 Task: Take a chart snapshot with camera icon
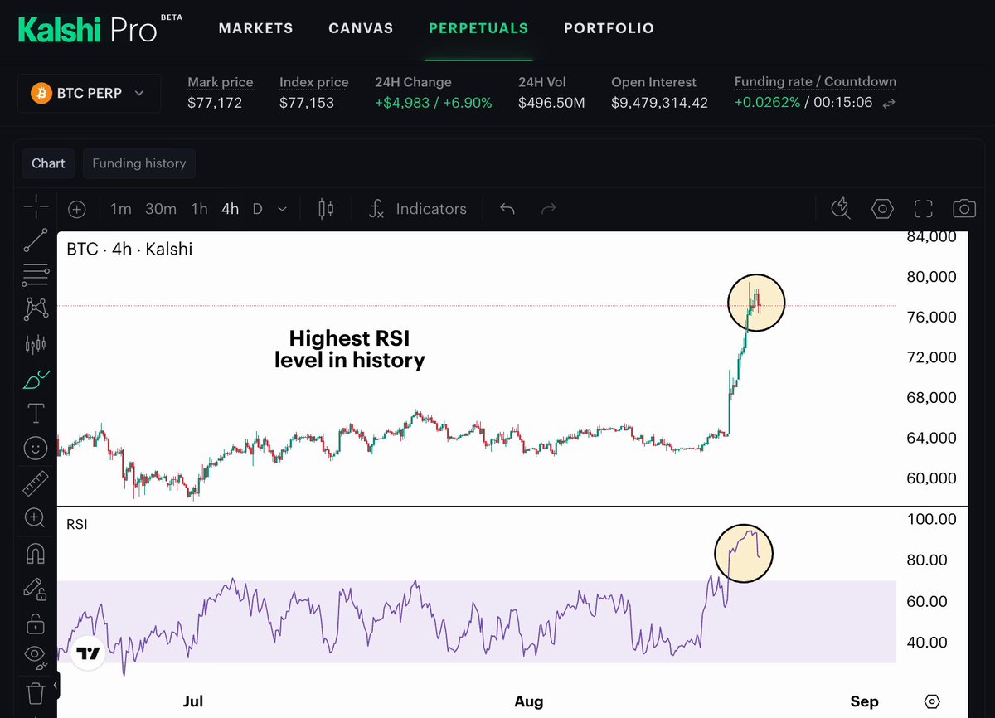[x=964, y=209]
